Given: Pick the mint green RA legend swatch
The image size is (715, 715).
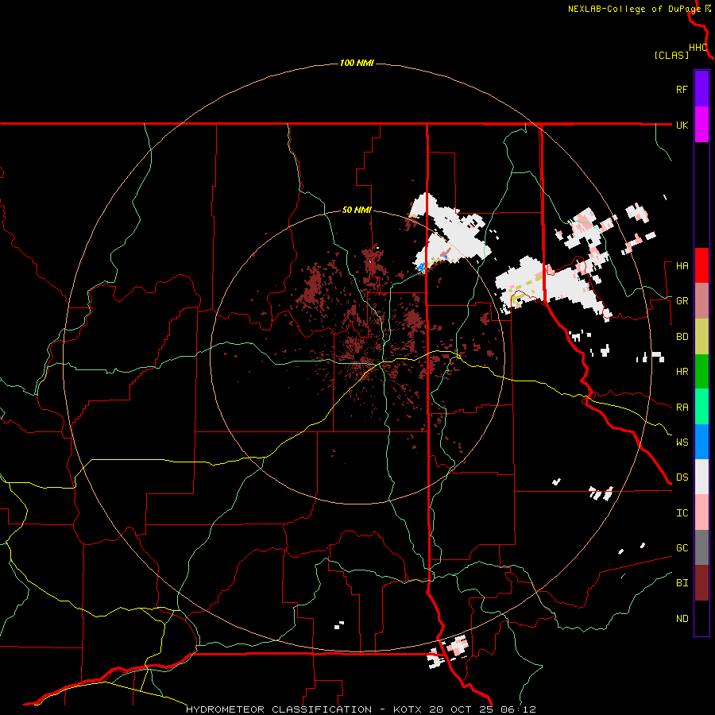Looking at the screenshot, I should point(701,407).
